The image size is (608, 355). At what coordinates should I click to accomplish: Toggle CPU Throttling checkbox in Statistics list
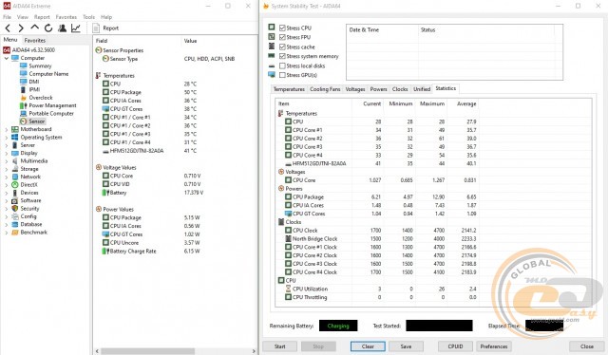[288, 297]
